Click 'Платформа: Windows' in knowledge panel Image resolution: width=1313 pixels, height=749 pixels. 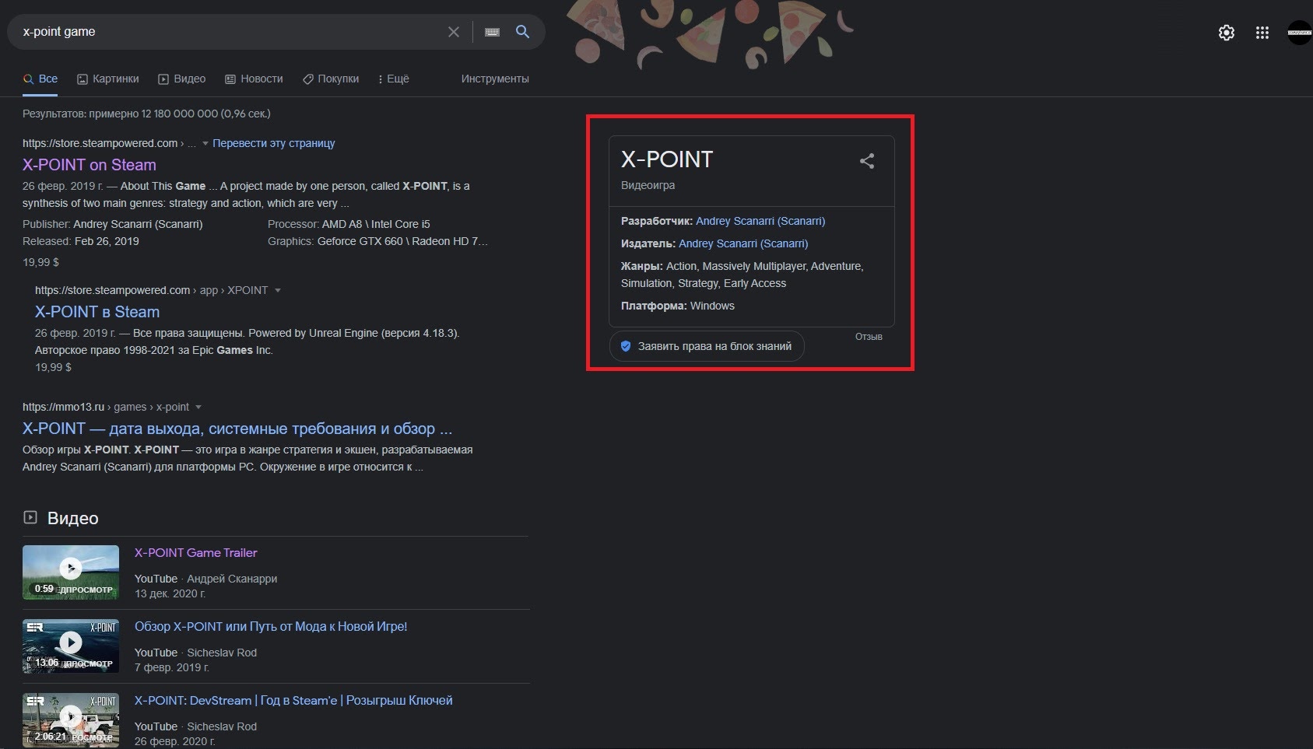pyautogui.click(x=678, y=306)
